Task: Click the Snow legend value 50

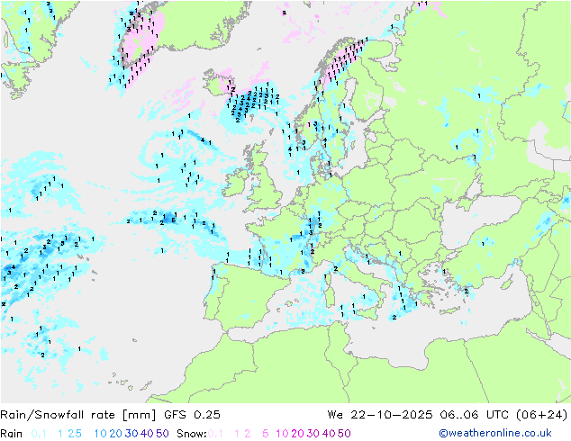Action: click(x=344, y=434)
